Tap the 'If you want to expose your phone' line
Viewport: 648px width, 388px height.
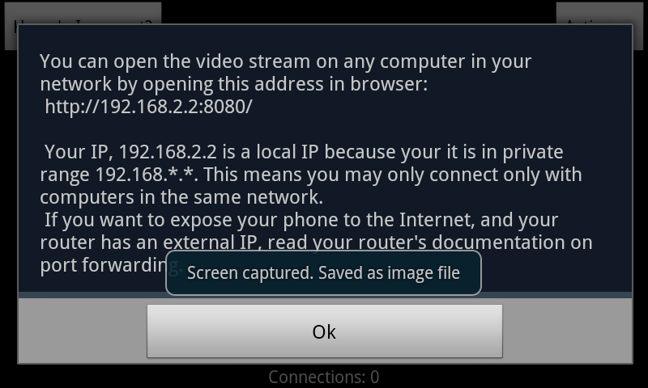301,220
